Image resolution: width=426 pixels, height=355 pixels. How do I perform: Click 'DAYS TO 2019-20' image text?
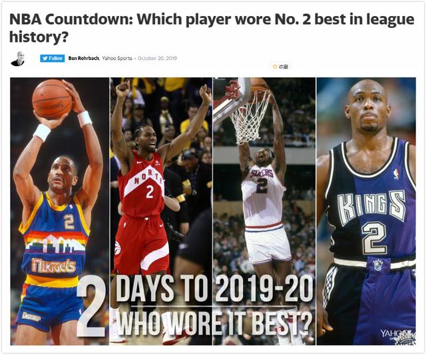tap(214, 288)
